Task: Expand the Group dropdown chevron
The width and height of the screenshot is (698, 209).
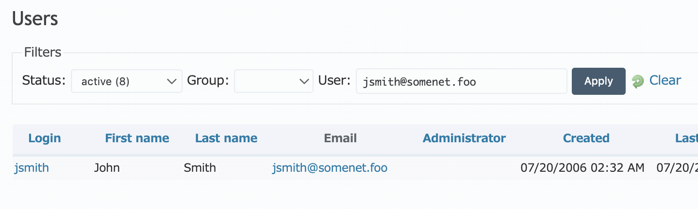Action: pos(304,81)
